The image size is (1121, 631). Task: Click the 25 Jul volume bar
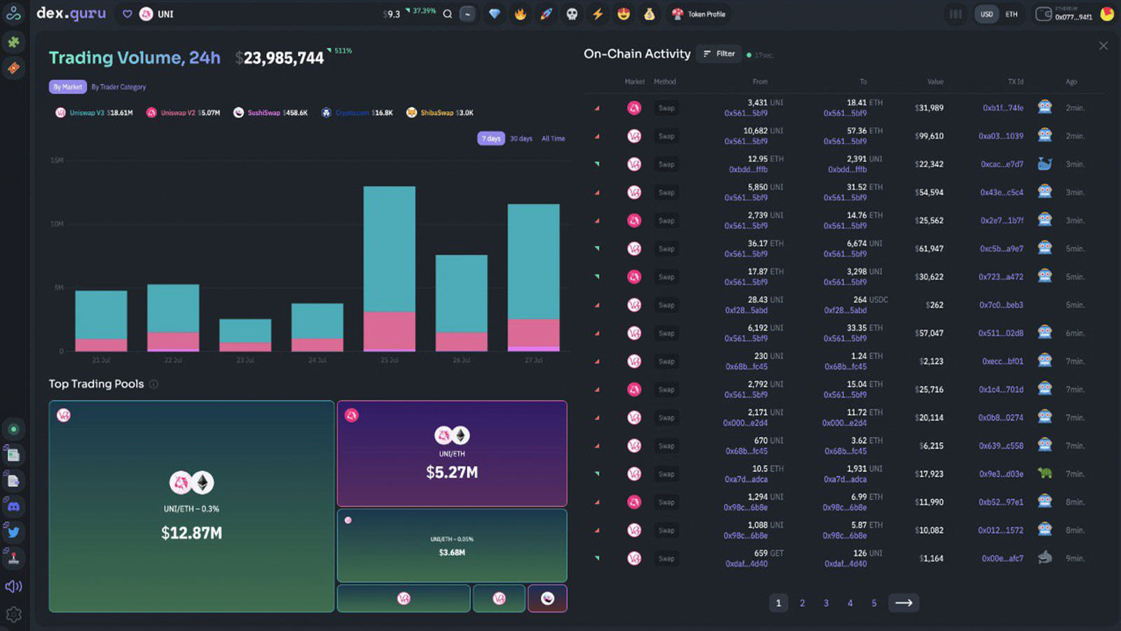pos(389,269)
